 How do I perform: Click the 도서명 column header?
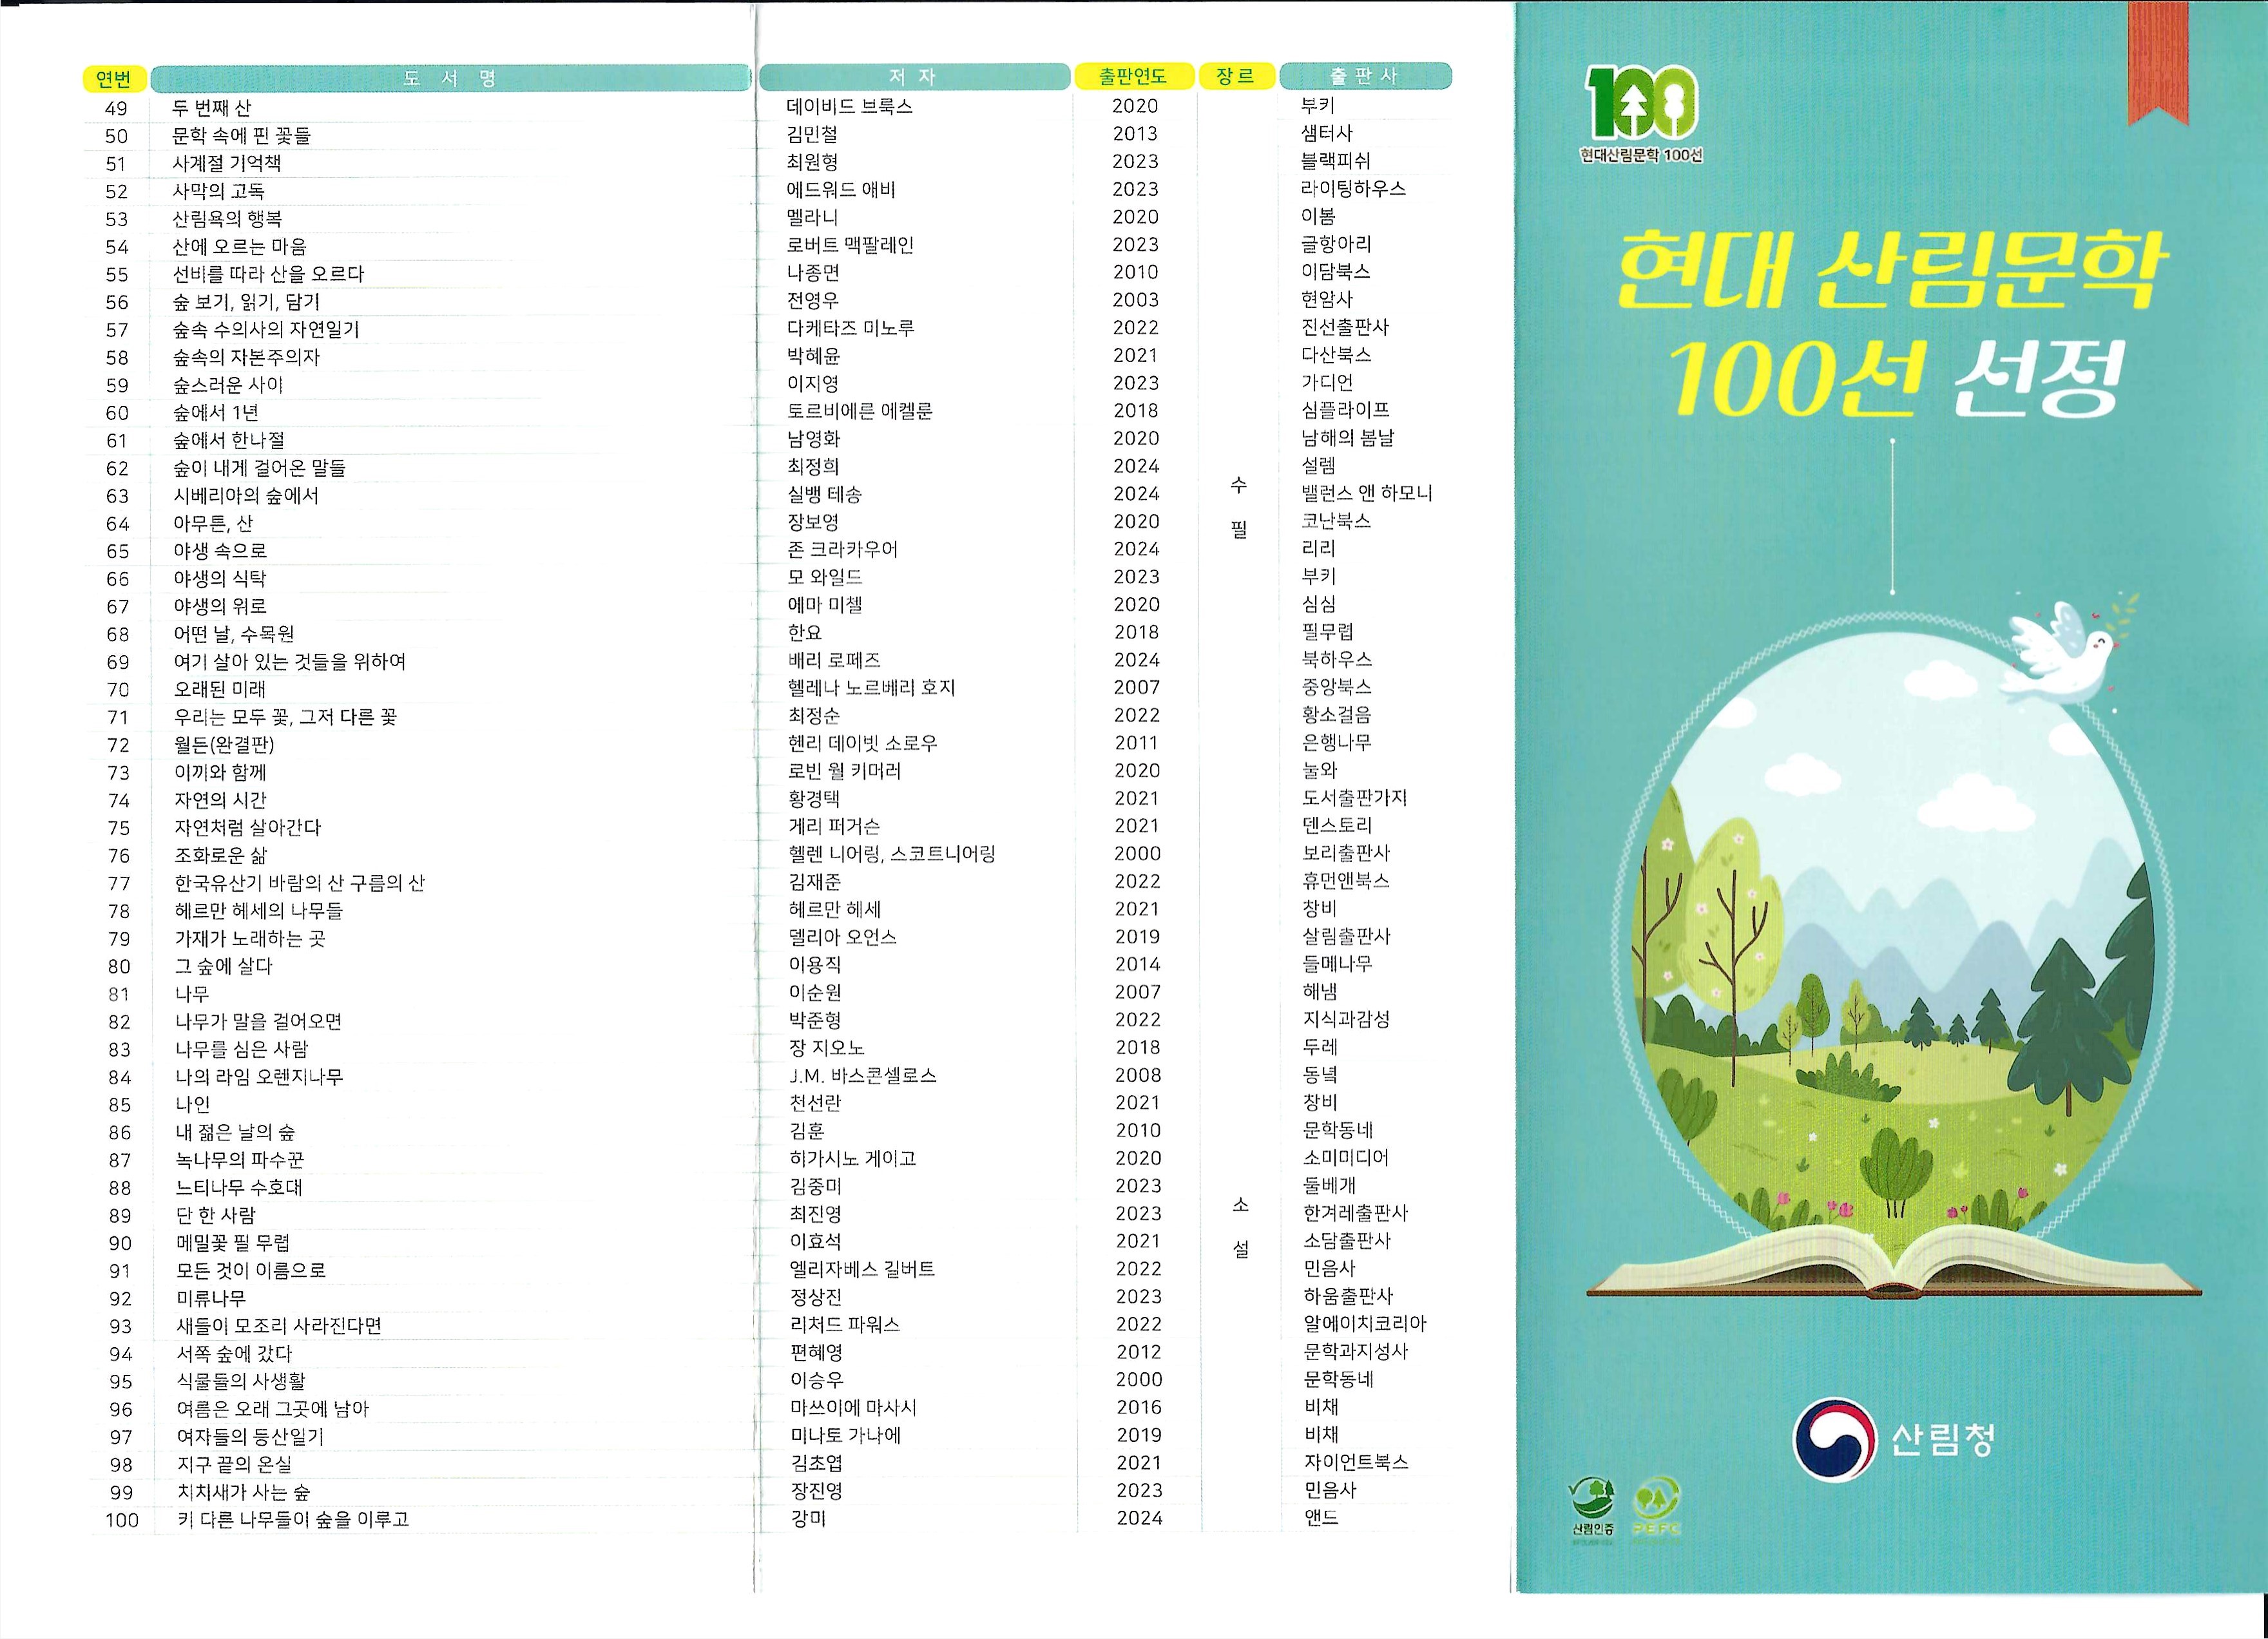coord(450,78)
